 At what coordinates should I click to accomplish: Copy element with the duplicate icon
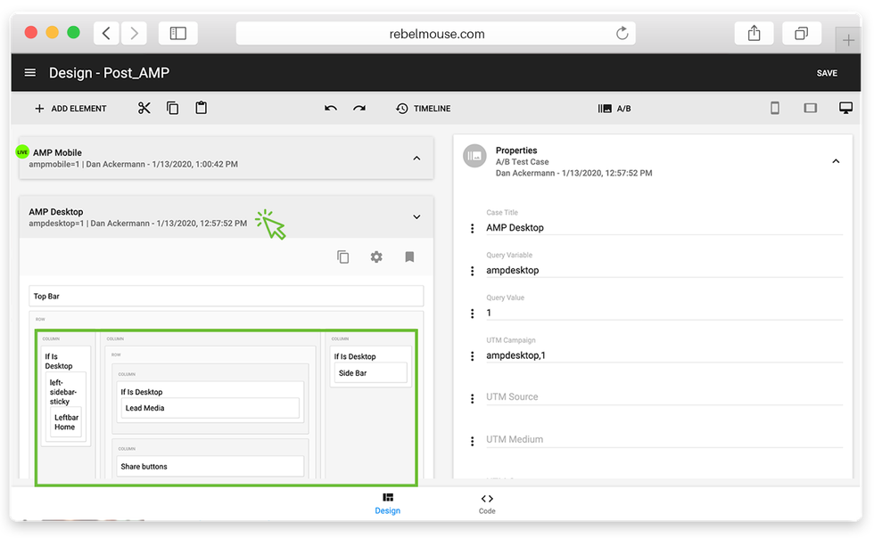[x=172, y=108]
